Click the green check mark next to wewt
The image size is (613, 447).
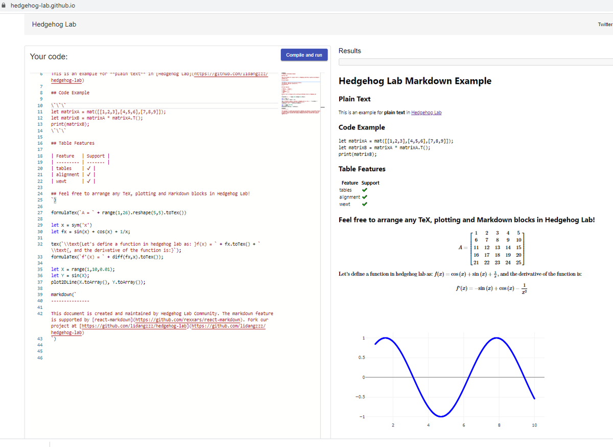(x=364, y=205)
